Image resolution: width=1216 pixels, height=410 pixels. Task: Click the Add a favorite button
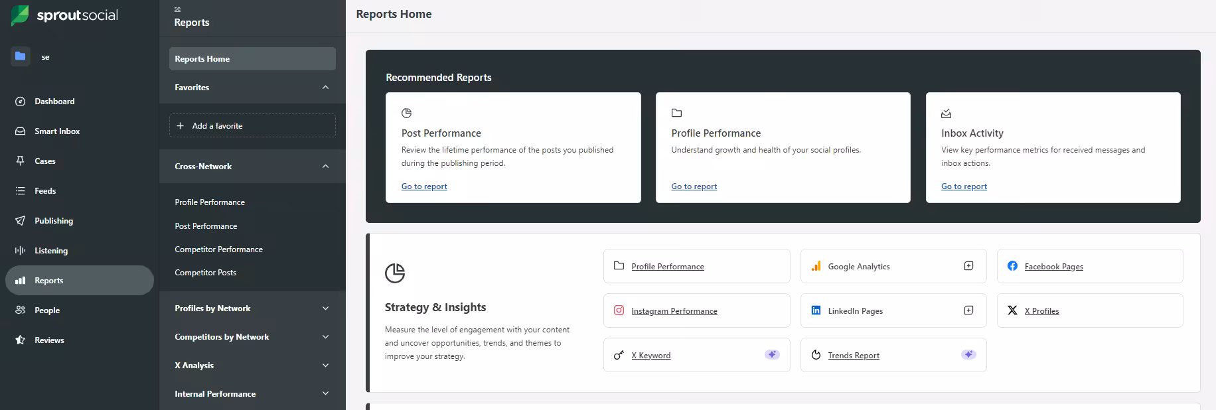click(252, 125)
